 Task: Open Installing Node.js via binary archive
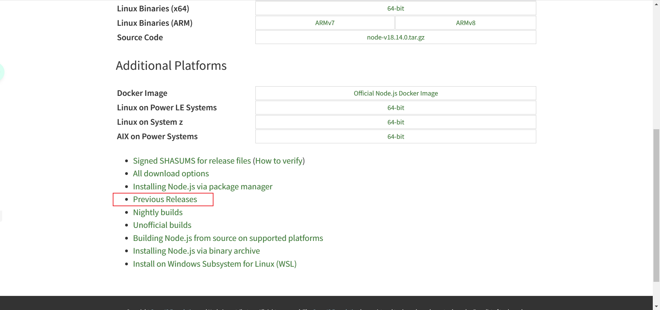[x=196, y=251]
